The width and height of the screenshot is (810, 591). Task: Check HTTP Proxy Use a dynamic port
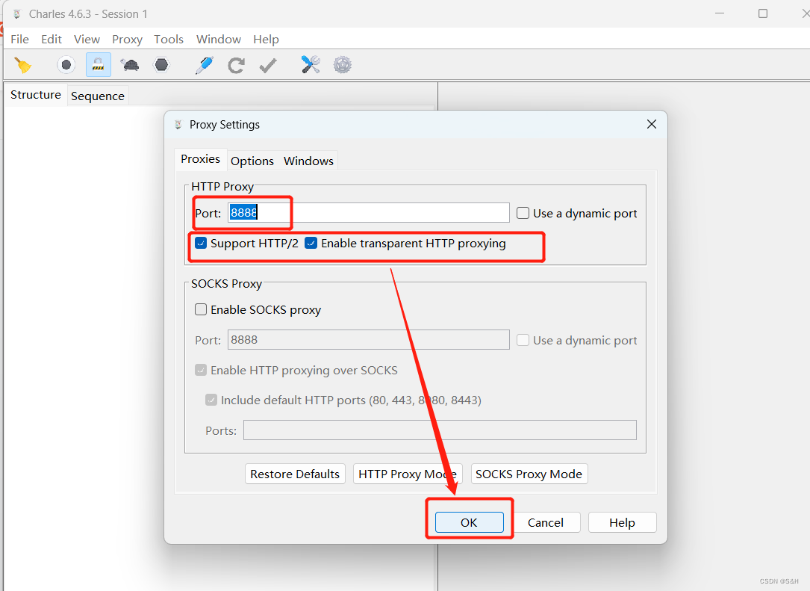coord(523,213)
